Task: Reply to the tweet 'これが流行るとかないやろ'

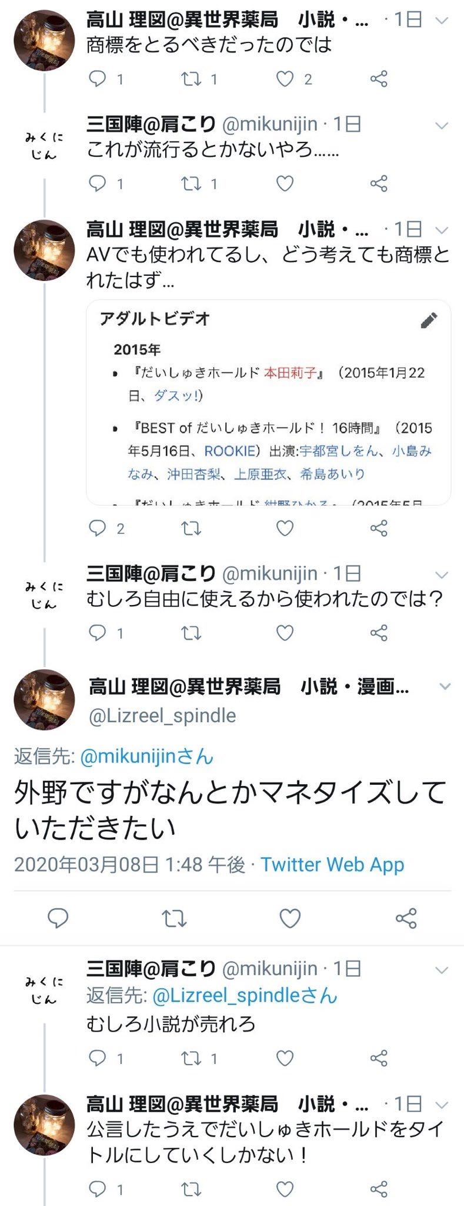Action: (x=97, y=184)
